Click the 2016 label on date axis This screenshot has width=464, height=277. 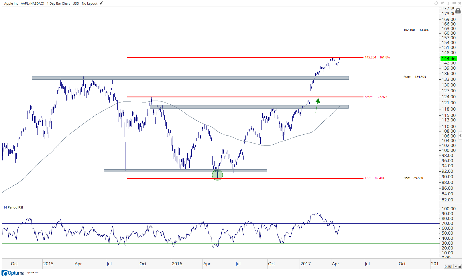(177, 264)
